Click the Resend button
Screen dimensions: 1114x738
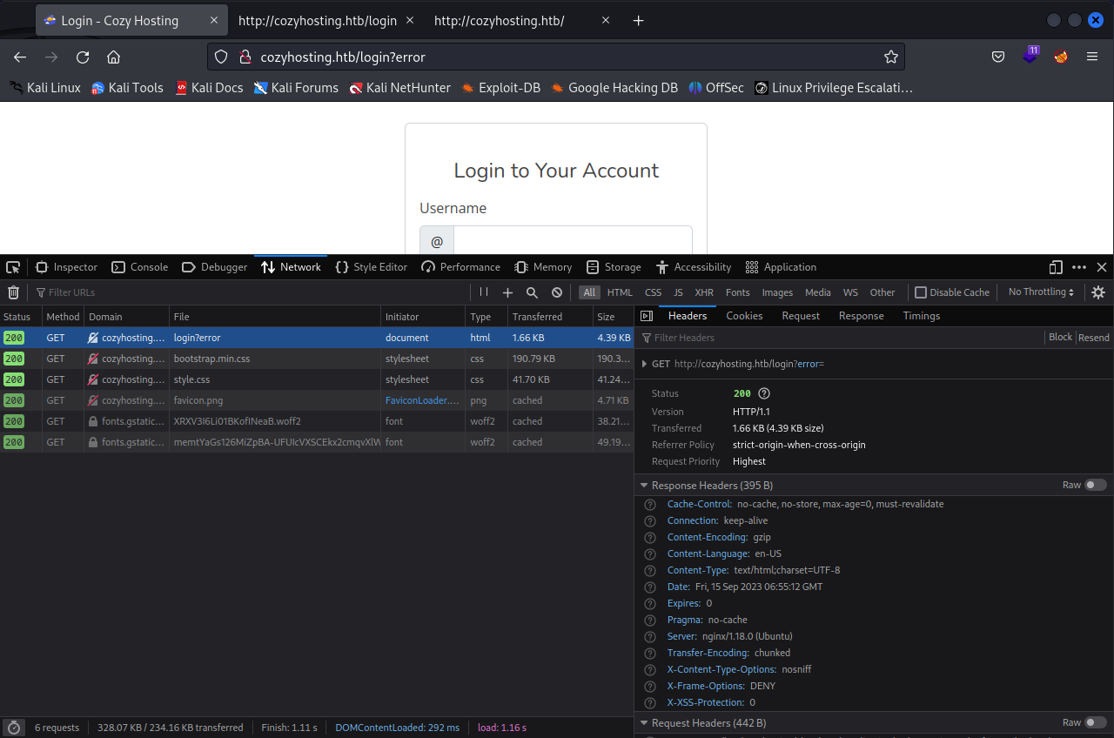pyautogui.click(x=1094, y=338)
